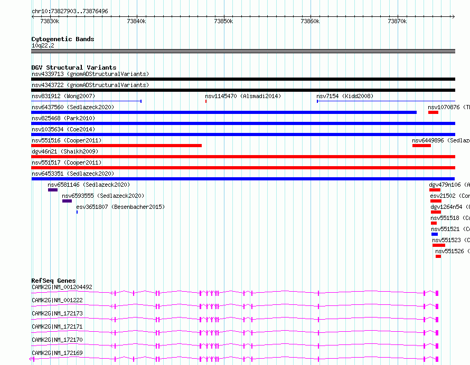Viewport: 470px width, 365px height.
Task: Click the NM_172169 transcript left end arrow
Action: [x=31, y=359]
